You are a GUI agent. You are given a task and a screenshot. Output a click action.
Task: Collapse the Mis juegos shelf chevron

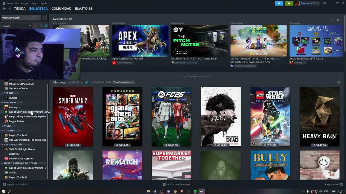[339, 82]
